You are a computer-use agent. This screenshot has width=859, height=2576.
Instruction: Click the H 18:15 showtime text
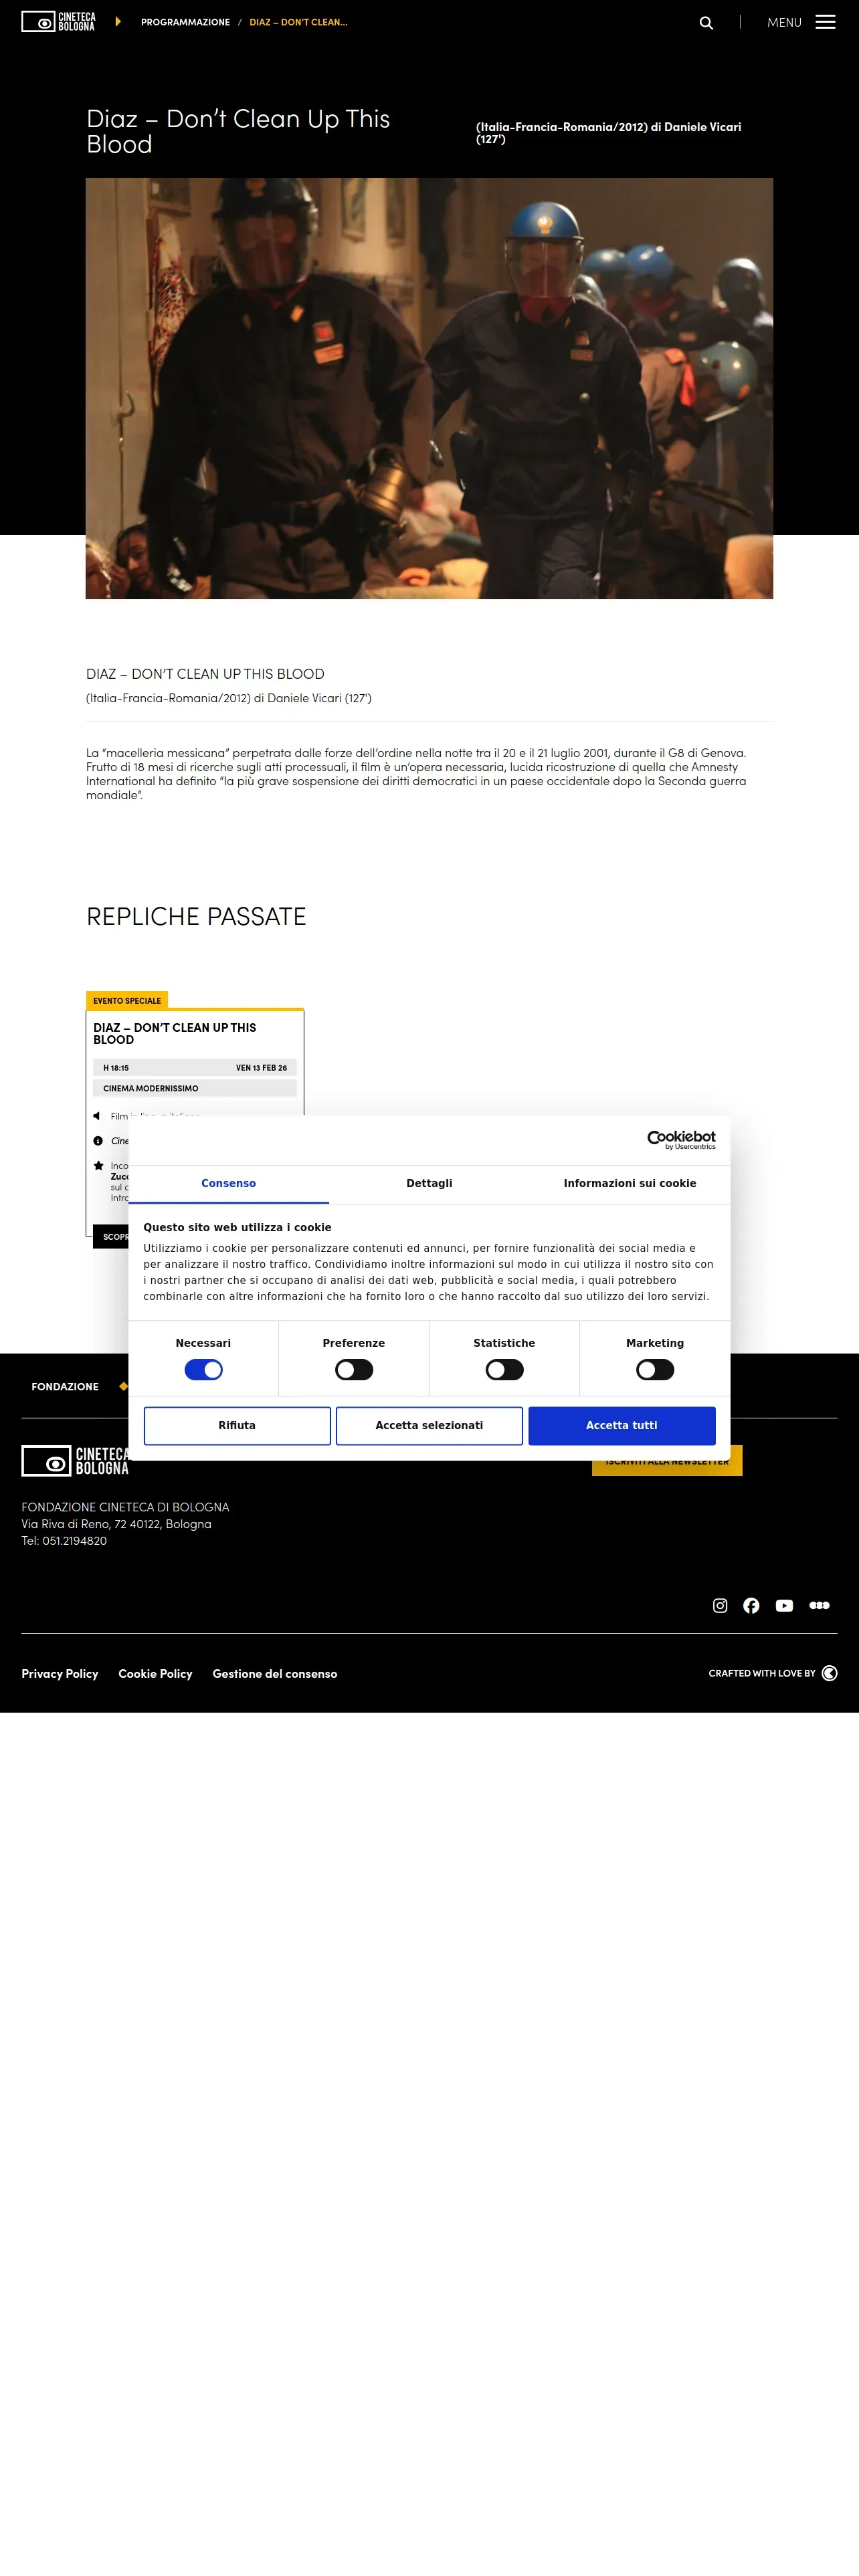click(116, 1068)
